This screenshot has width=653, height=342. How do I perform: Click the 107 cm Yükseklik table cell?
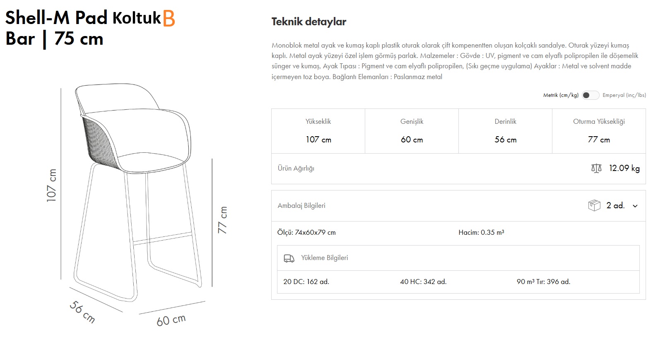click(x=318, y=140)
